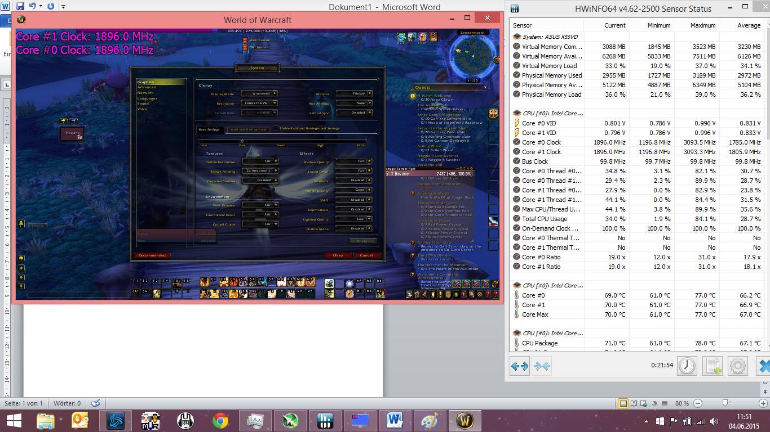This screenshot has width=770, height=432.
Task: Open the Windows Start button
Action: pyautogui.click(x=14, y=421)
